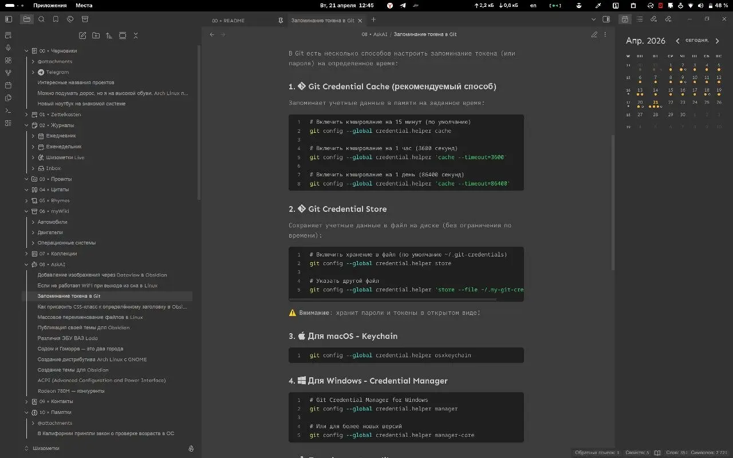Click the 08 • AskAI breadcrumb

tap(374, 34)
